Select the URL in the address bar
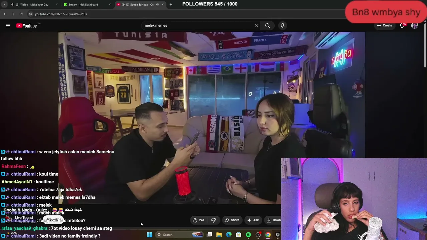Screen dimensions: 427x240 [x=61, y=14]
